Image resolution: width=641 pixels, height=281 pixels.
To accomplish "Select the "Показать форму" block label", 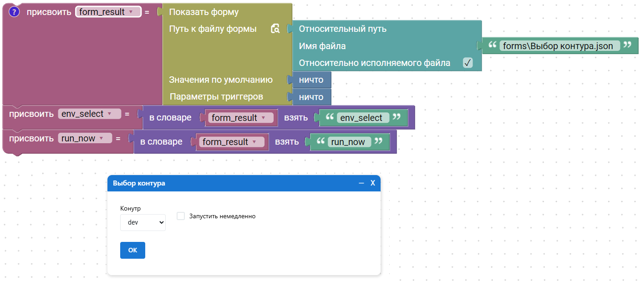I will [203, 12].
